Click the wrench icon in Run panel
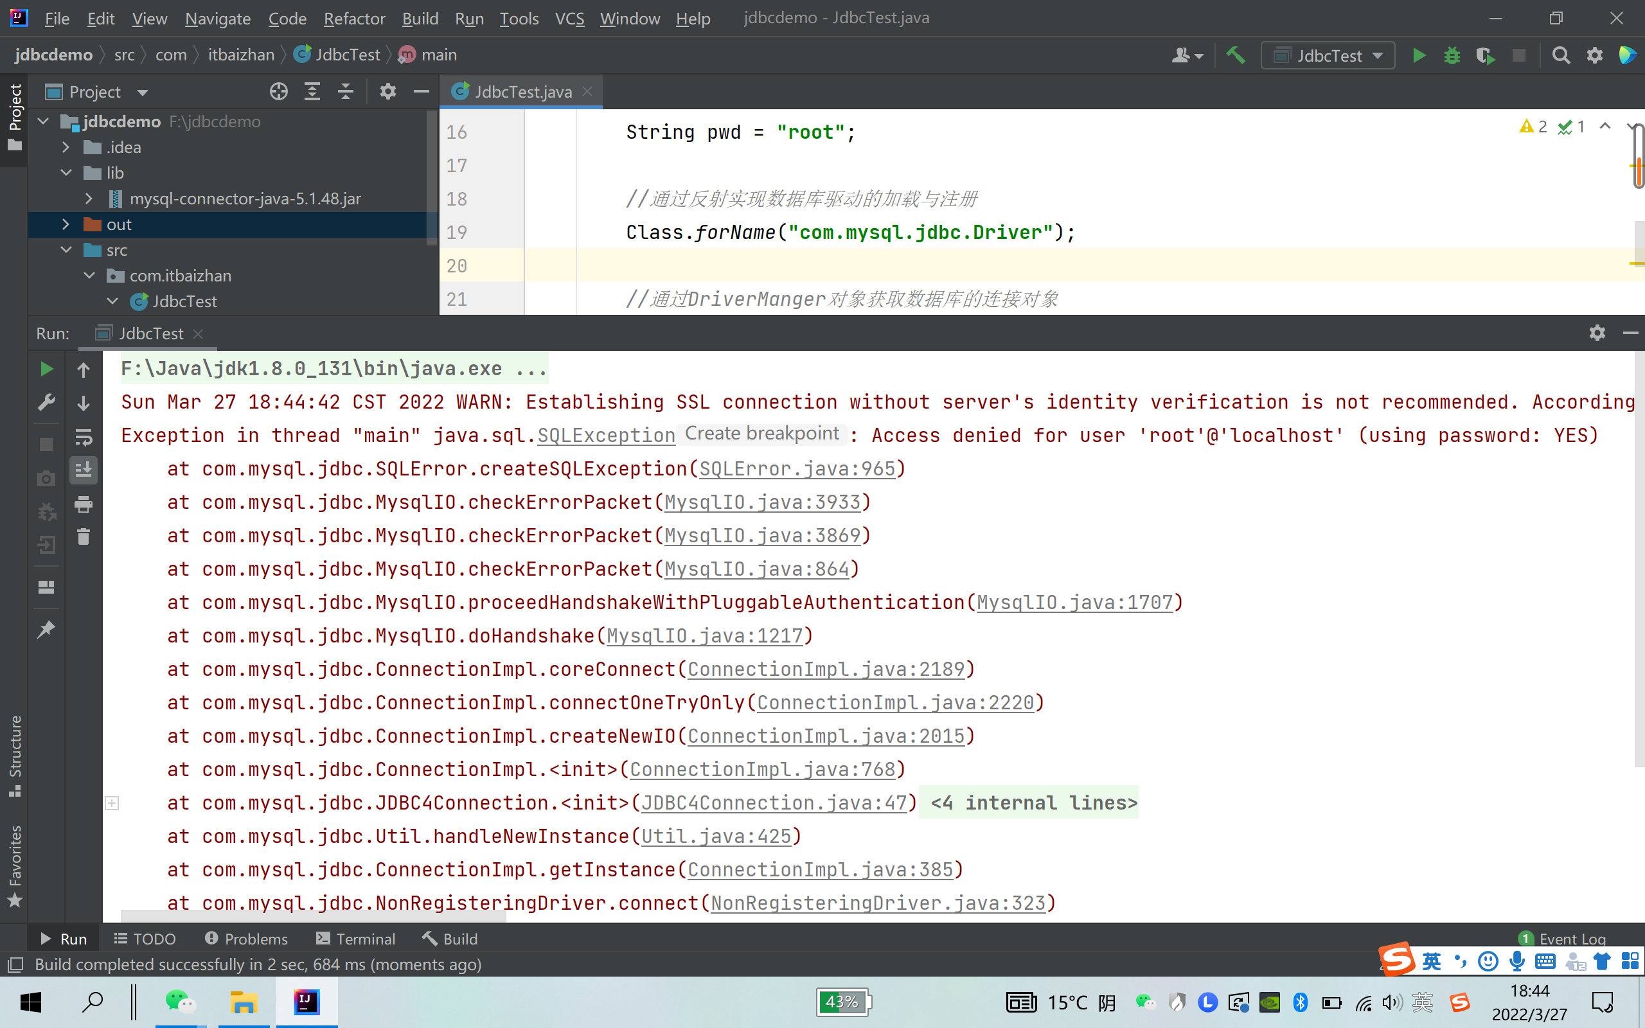The height and width of the screenshot is (1028, 1645). tap(46, 402)
